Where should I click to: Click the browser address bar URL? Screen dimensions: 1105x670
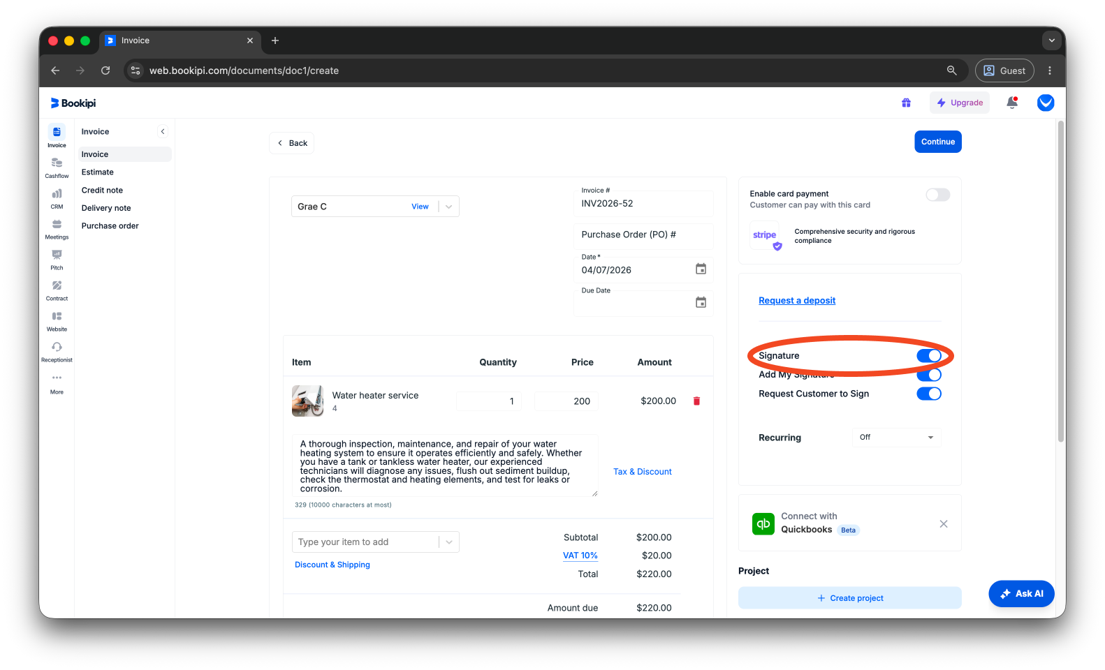pos(244,70)
